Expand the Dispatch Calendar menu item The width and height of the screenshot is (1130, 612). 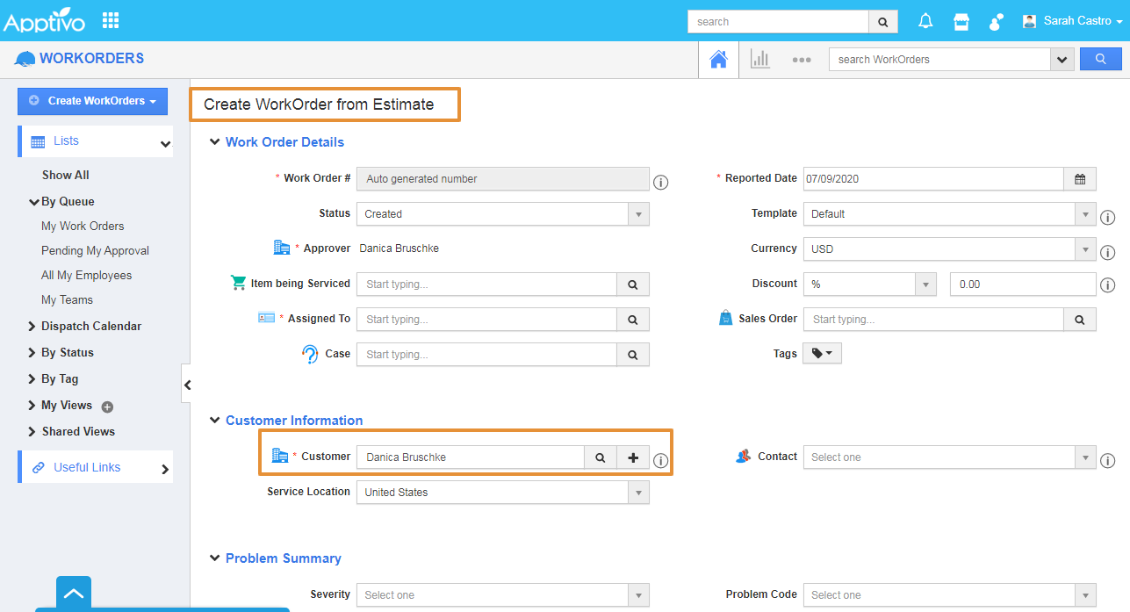pyautogui.click(x=90, y=326)
